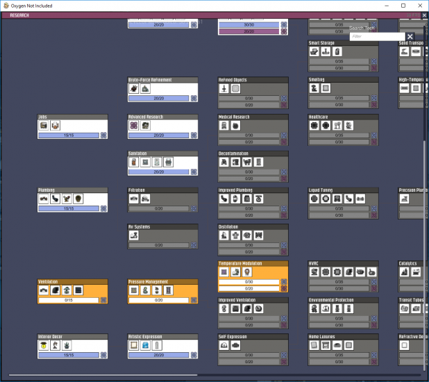Image resolution: width=429 pixels, height=382 pixels.
Task: Select the Improved Ventilation card title
Action: tap(237, 300)
